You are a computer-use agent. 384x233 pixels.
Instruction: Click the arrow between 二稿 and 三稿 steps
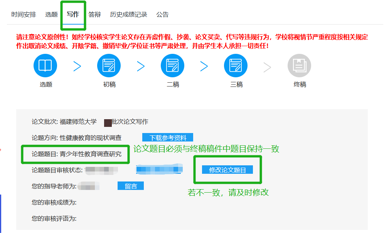(x=204, y=67)
